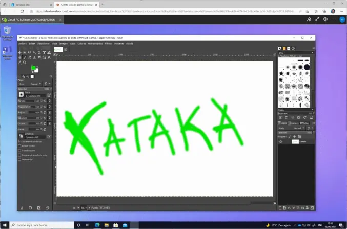Delete tool preset icon
This screenshot has width=347, height=229.
tap(39, 208)
